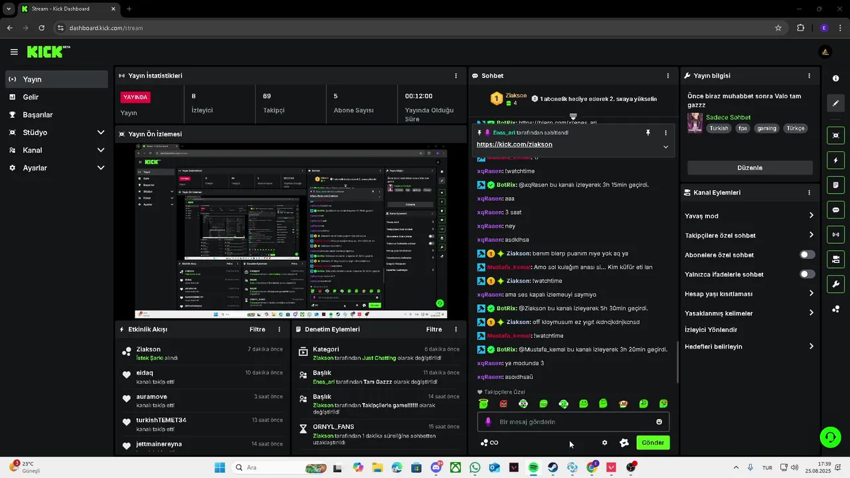Image resolution: width=850 pixels, height=478 pixels.
Task: Select the red angry emote
Action: (503, 404)
